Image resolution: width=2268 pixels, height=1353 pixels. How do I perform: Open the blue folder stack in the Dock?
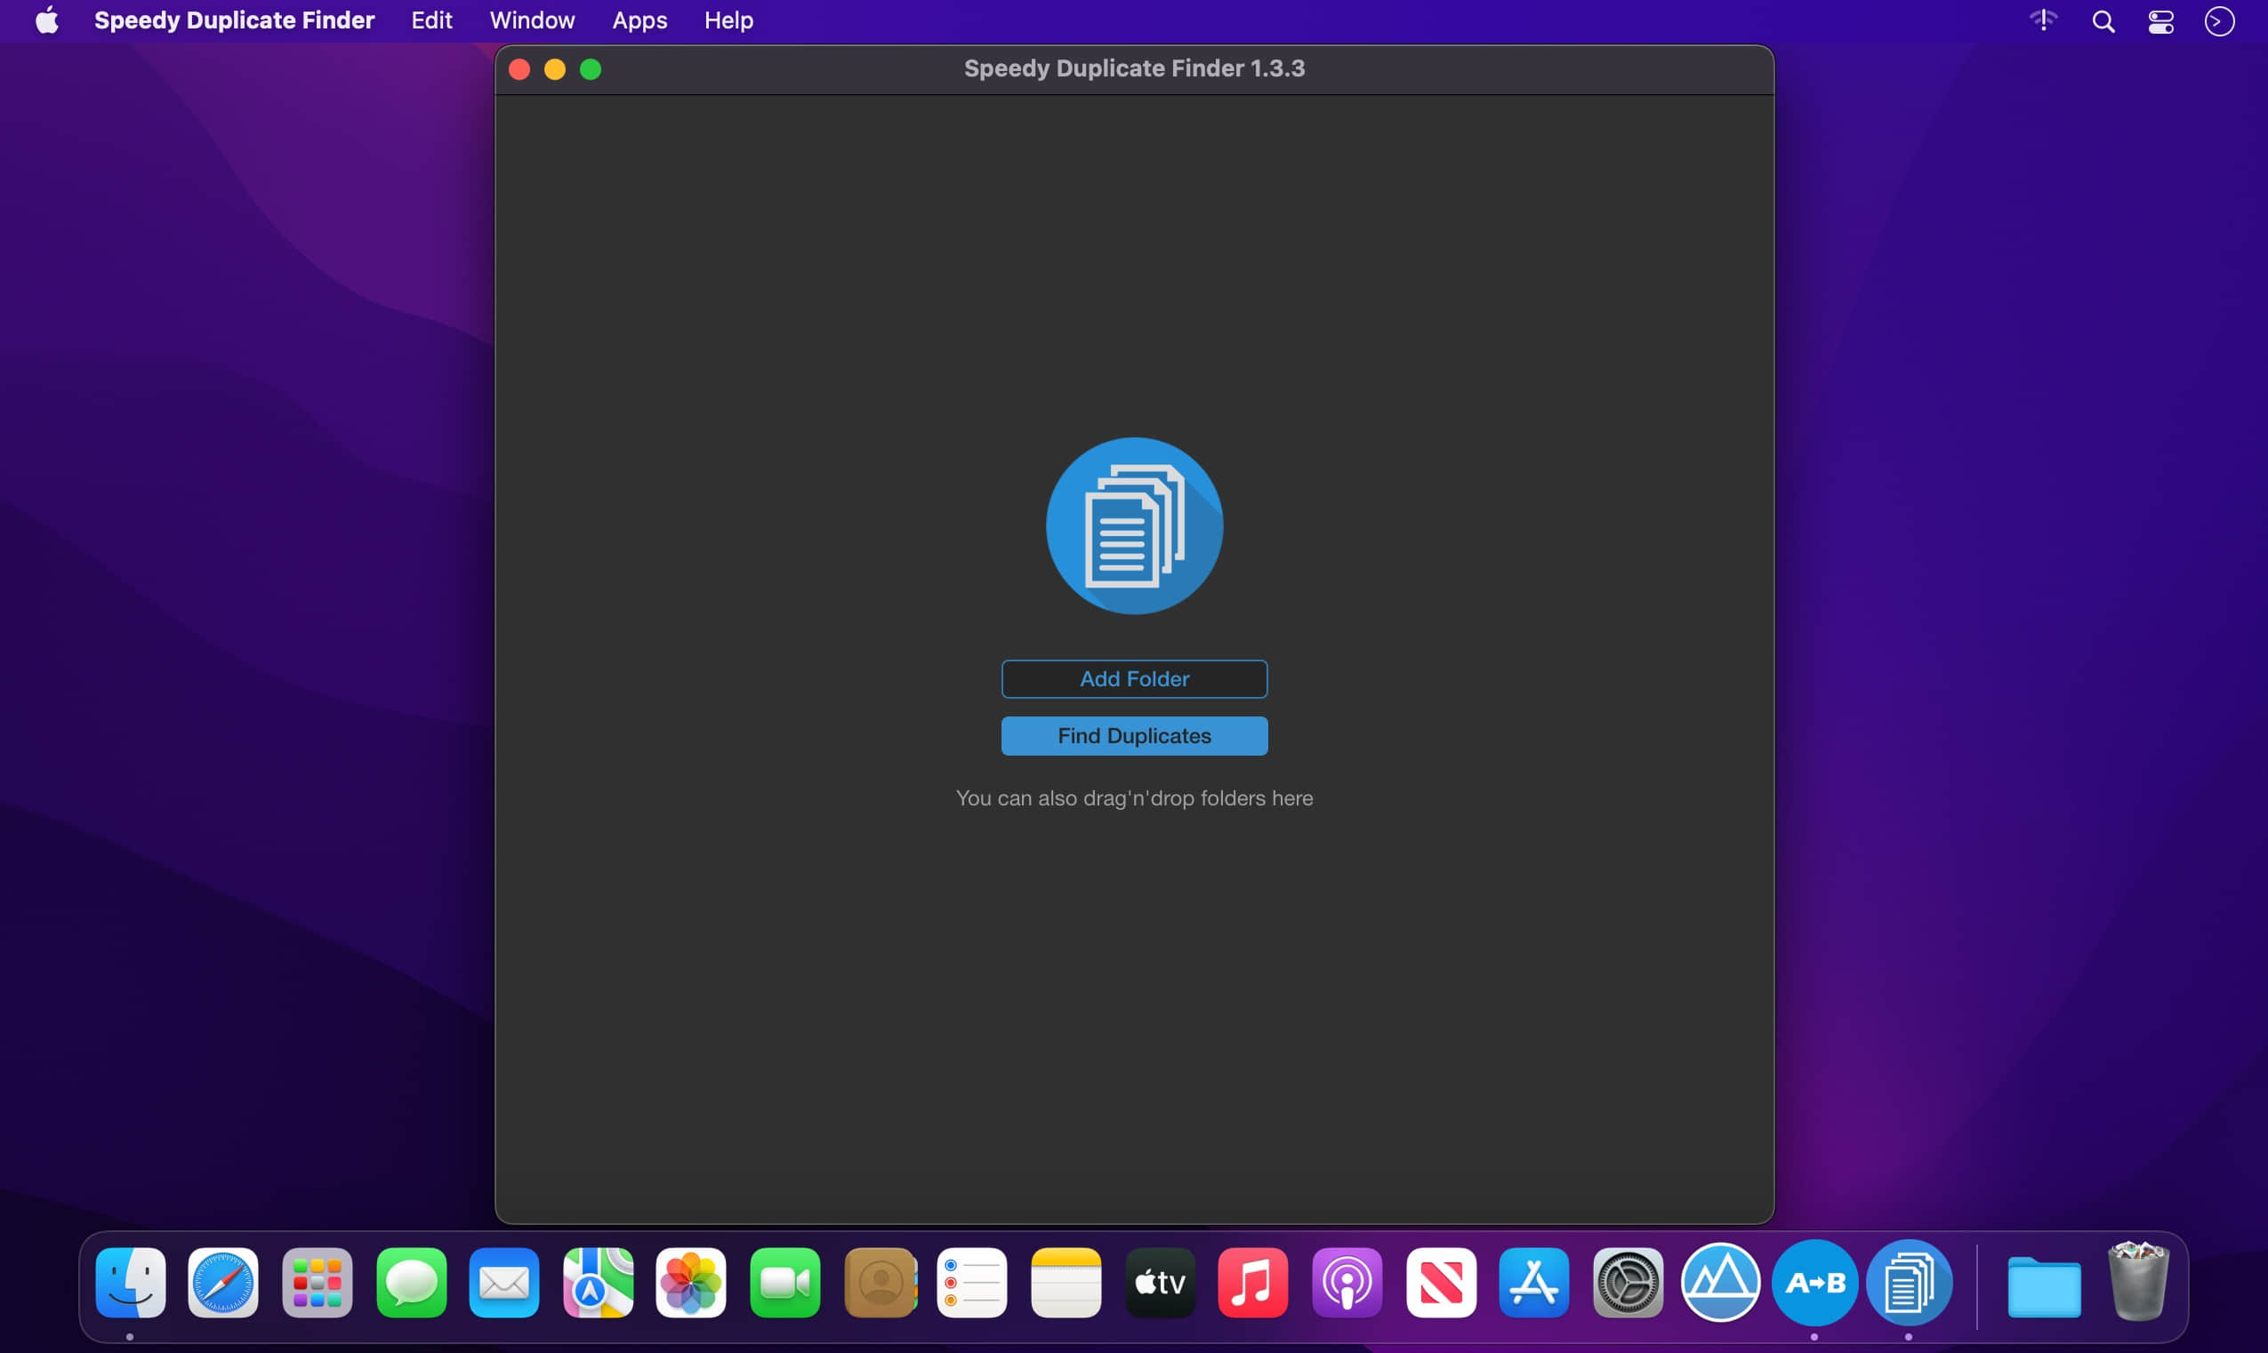coord(2044,1285)
